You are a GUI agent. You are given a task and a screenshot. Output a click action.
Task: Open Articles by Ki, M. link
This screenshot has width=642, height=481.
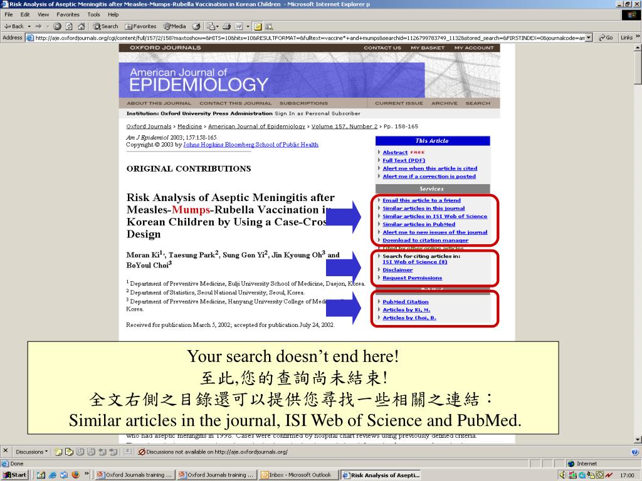click(406, 309)
